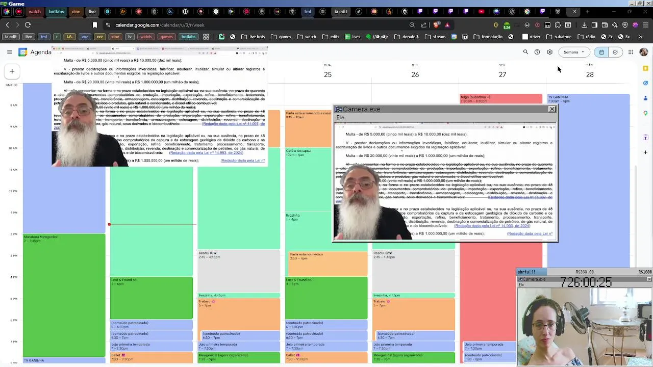Switch to the Calendar view toggle
This screenshot has height=367, width=653.
click(601, 52)
